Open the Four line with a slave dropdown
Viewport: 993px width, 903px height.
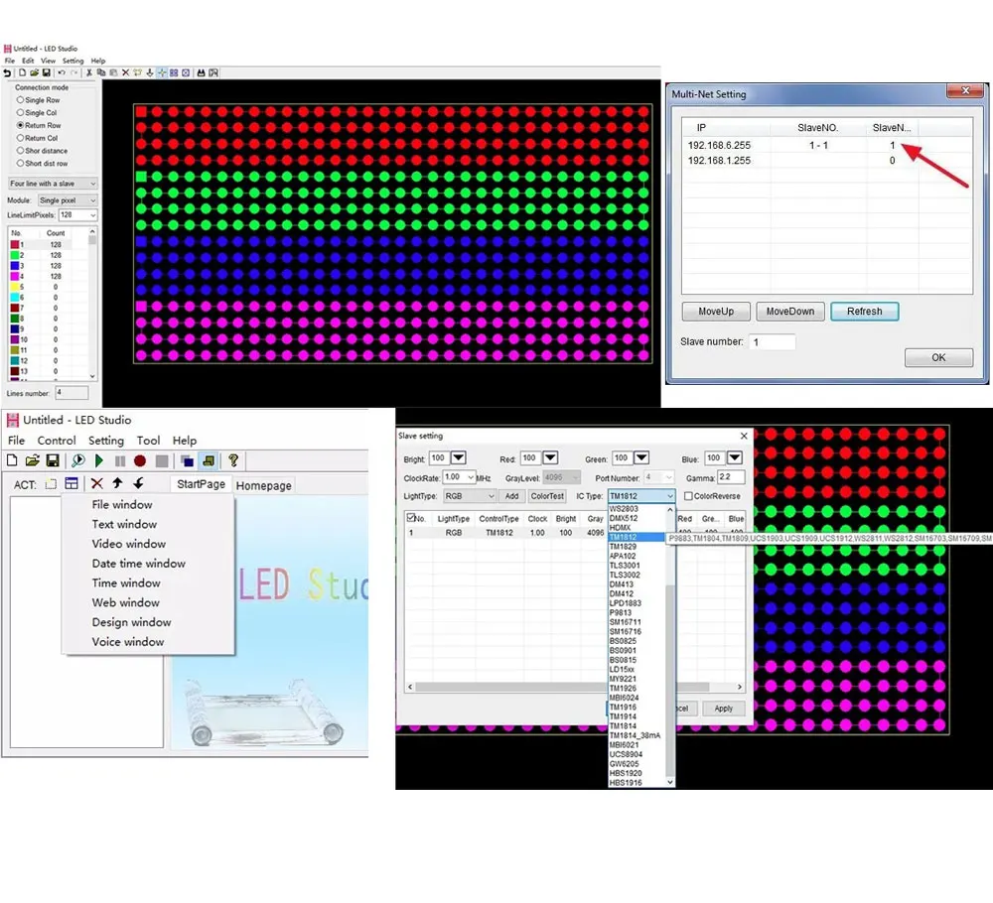pyautogui.click(x=53, y=184)
